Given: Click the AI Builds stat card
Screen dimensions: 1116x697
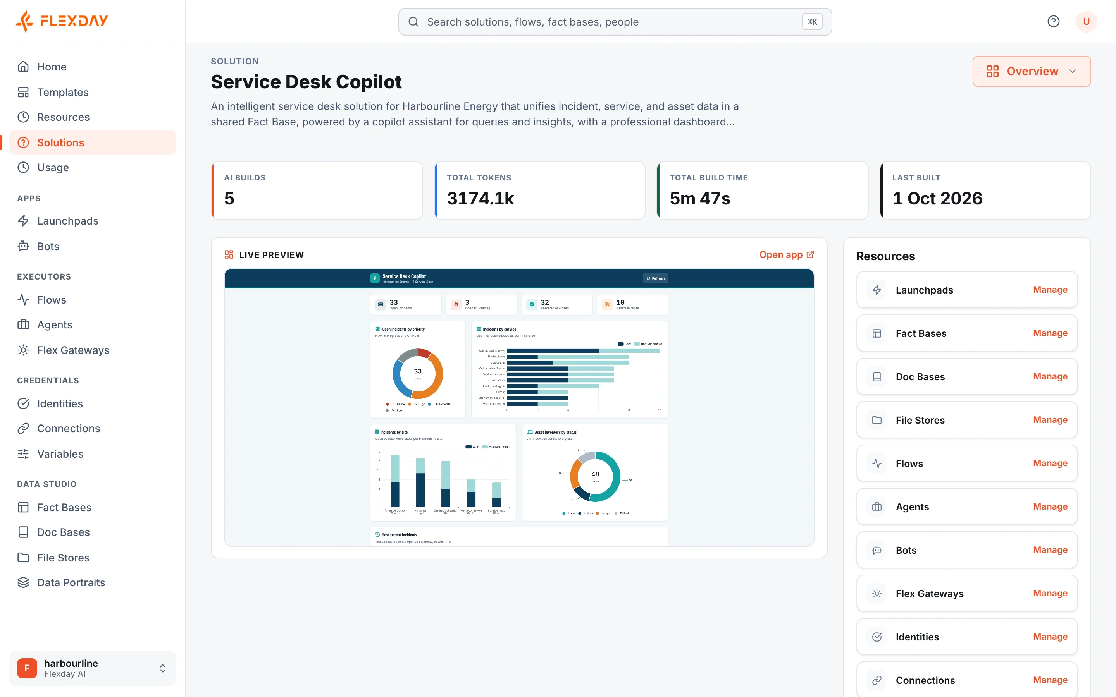Looking at the screenshot, I should (x=317, y=191).
